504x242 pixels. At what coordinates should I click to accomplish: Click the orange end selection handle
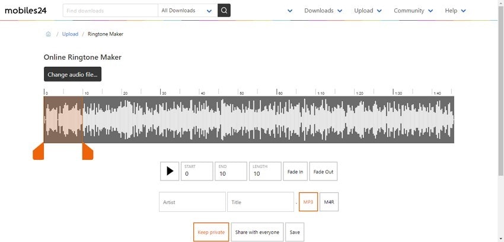[88, 151]
